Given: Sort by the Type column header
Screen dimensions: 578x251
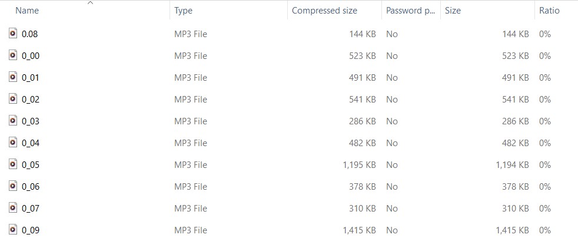Looking at the screenshot, I should 183,11.
